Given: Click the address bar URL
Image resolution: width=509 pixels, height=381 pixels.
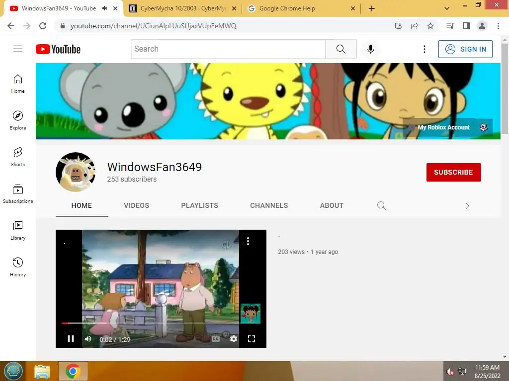Looking at the screenshot, I should [153, 26].
